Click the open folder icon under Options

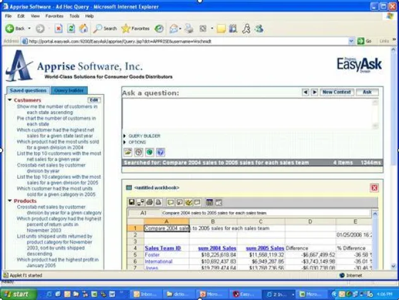pyautogui.click(x=128, y=152)
